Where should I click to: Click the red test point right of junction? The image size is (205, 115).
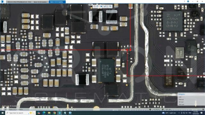(x=130, y=50)
